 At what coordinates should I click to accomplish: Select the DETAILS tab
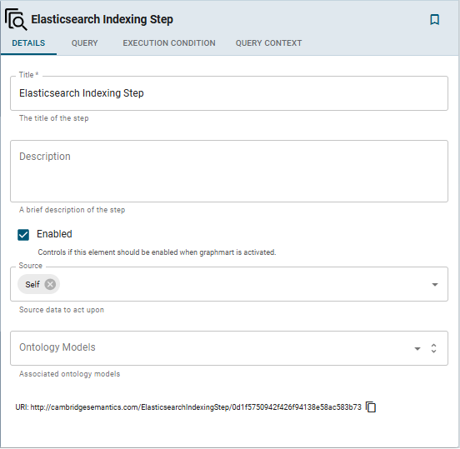point(28,43)
